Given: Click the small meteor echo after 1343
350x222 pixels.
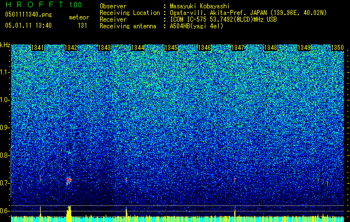Looking at the screenshot, I should (126, 180).
